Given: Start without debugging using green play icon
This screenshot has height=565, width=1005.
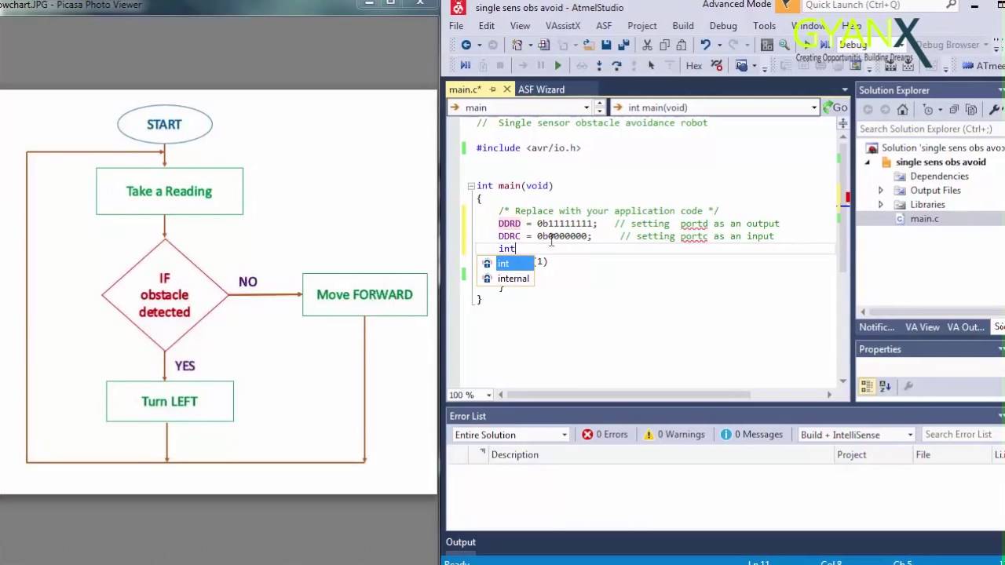Looking at the screenshot, I should pos(558,66).
